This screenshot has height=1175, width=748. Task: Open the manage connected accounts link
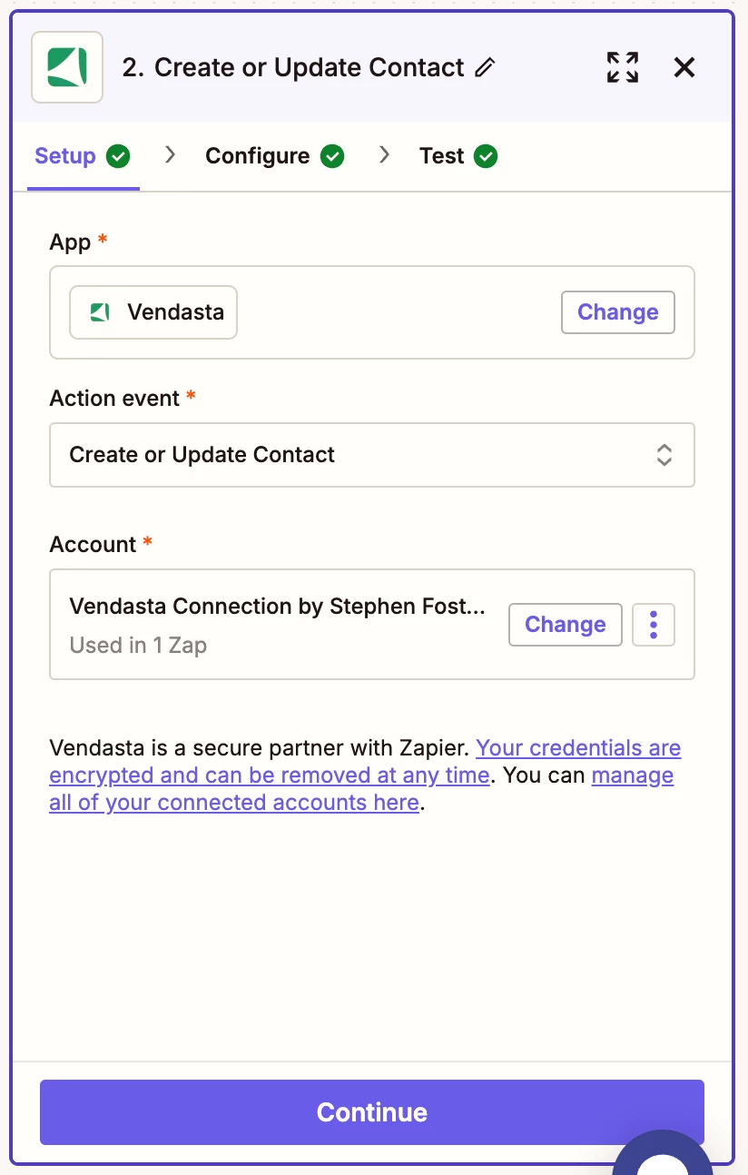pyautogui.click(x=361, y=789)
